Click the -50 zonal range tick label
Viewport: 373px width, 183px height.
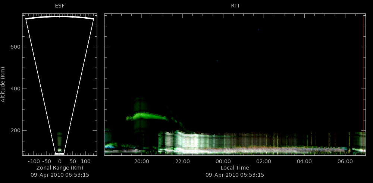(47, 161)
